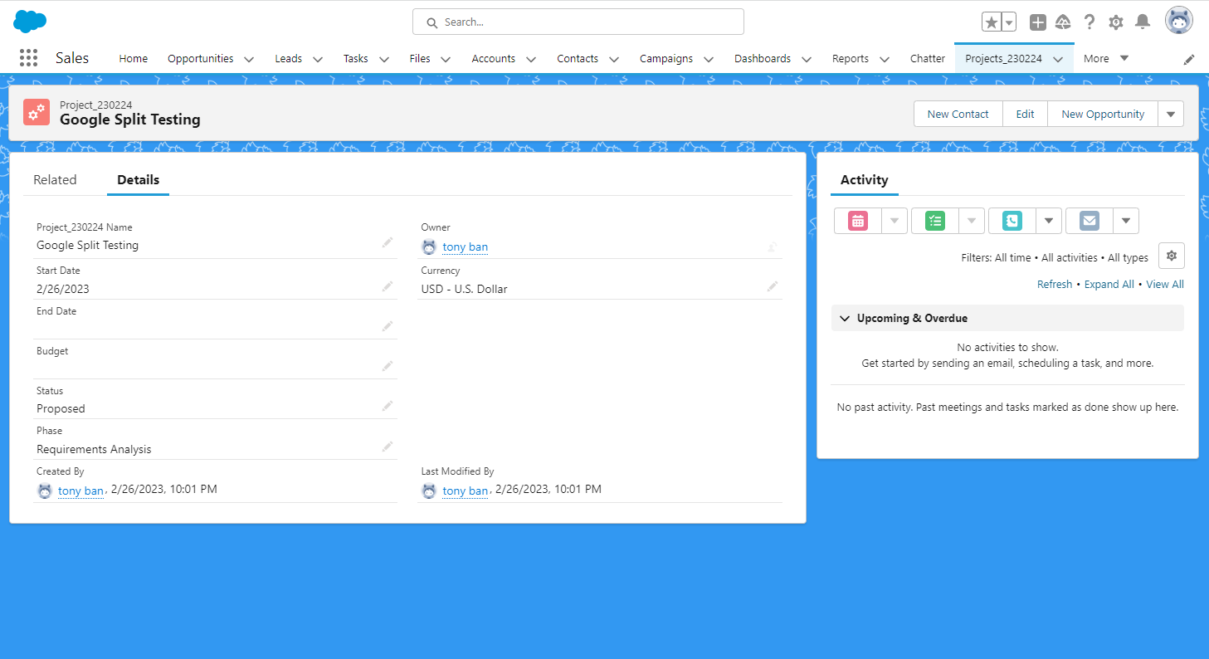Screen dimensions: 1209x659
Task: Click the Requirements Analysis phase value
Action: click(94, 449)
